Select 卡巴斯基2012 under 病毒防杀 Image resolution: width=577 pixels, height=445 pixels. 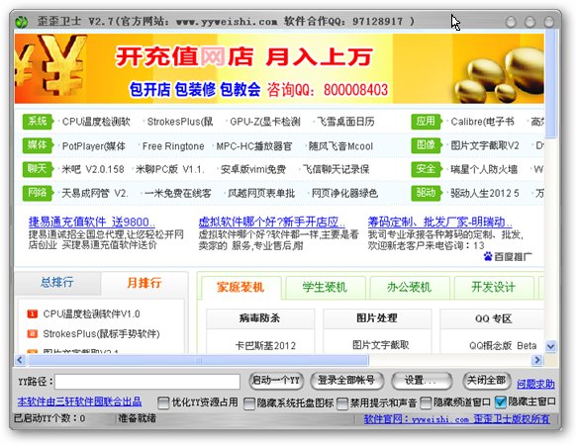265,346
